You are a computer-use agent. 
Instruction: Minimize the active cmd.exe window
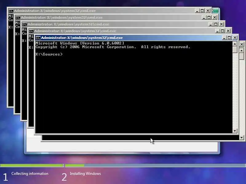(x=224, y=38)
